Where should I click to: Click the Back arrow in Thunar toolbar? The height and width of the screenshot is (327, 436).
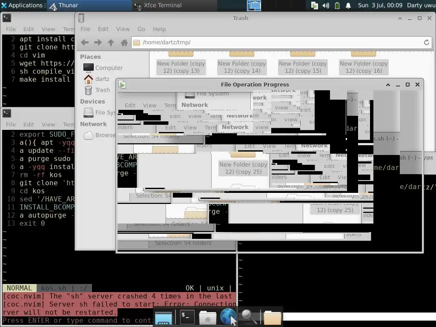tap(85, 43)
